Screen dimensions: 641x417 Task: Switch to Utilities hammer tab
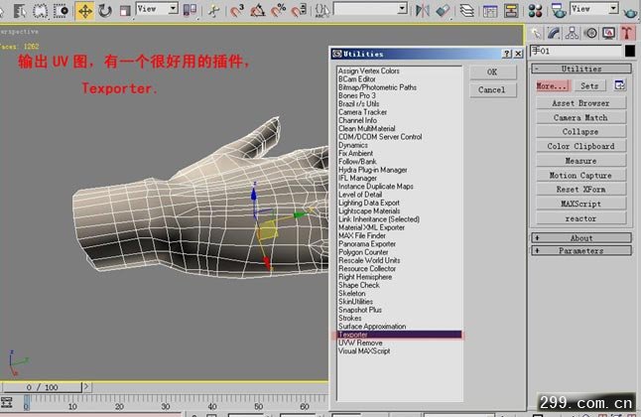coord(627,33)
